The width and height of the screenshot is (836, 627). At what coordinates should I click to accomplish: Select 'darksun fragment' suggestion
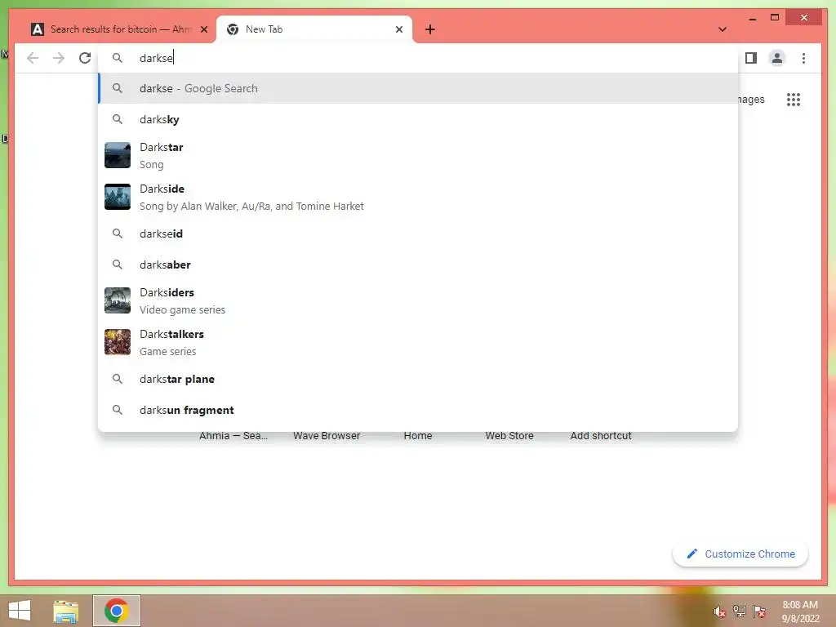click(x=418, y=410)
